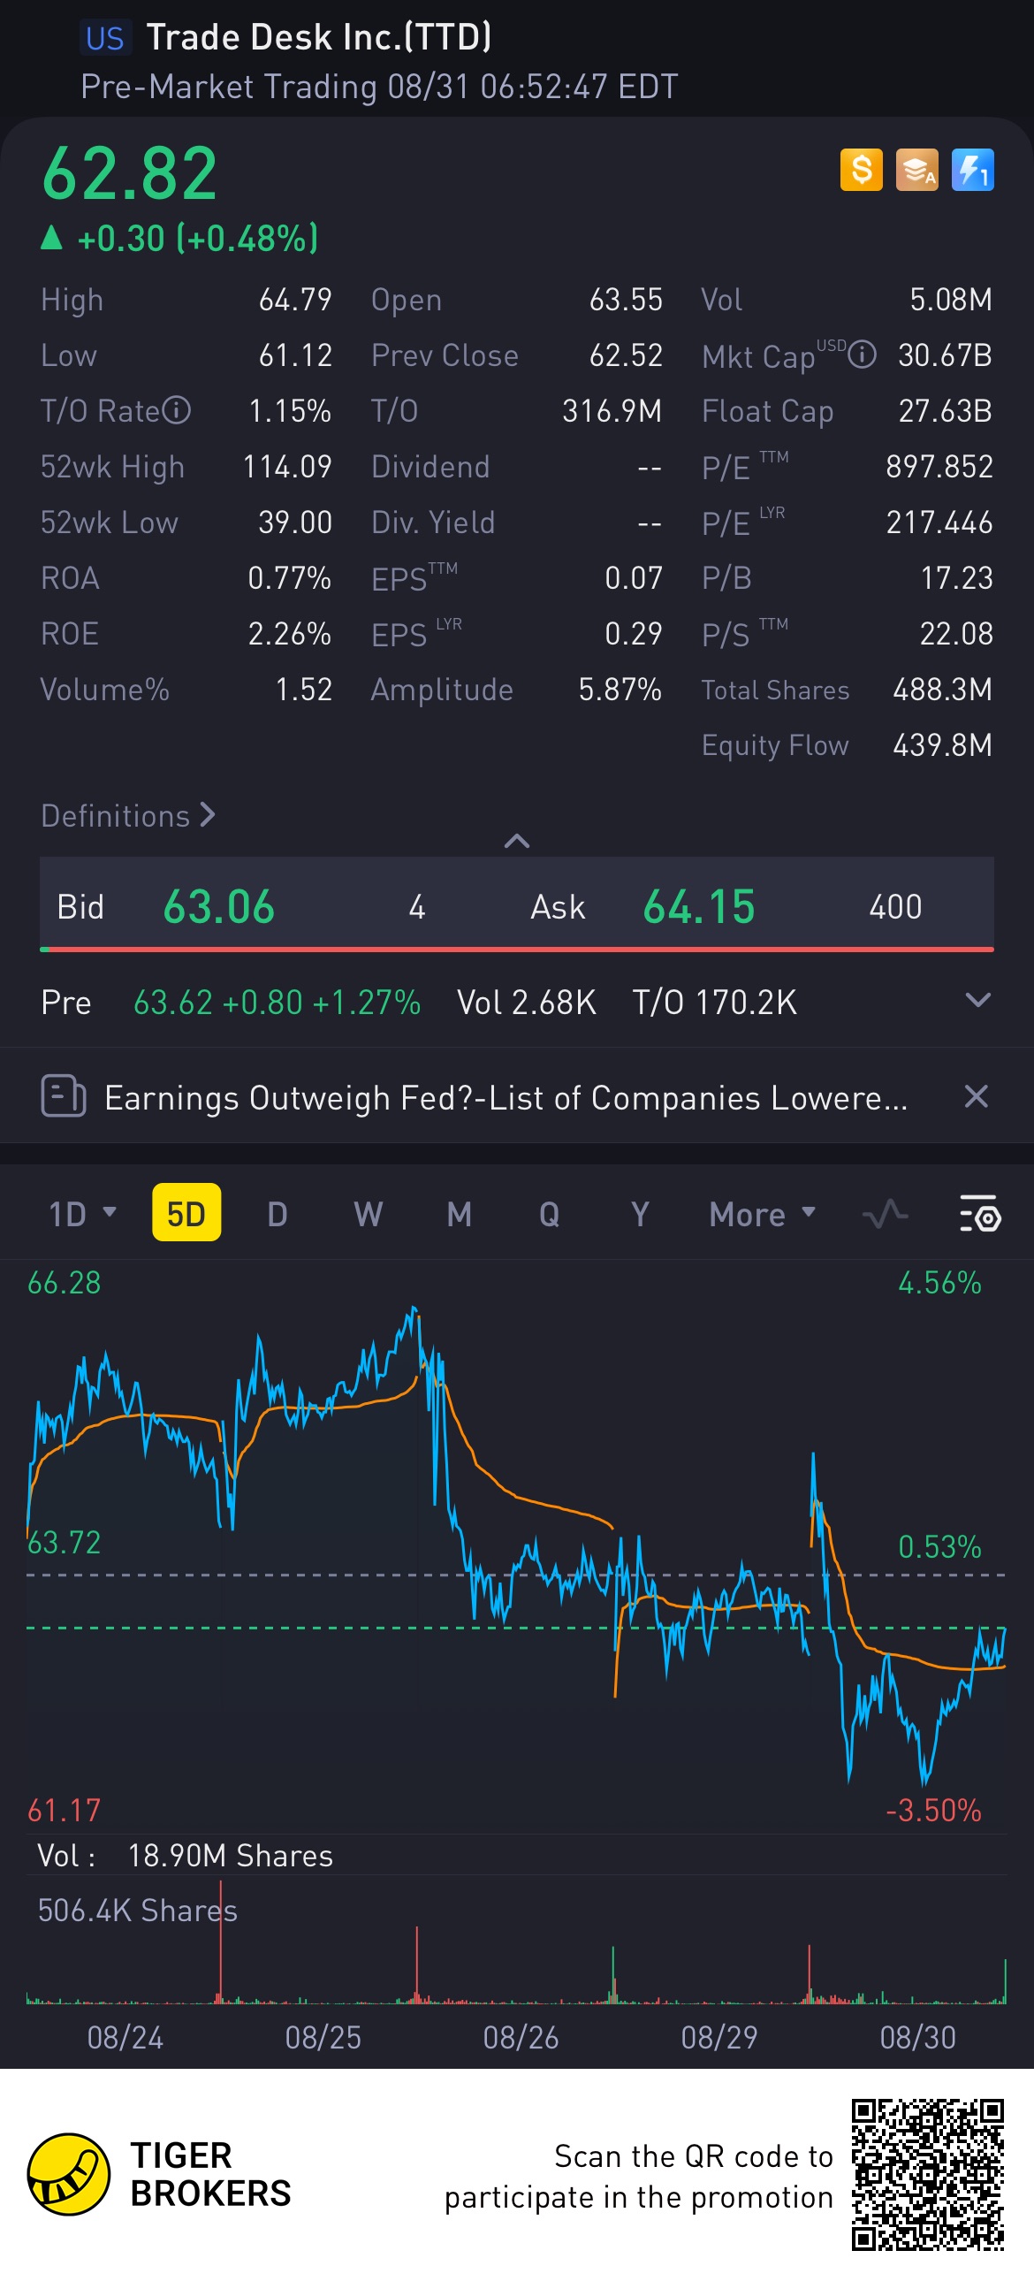Tap the blue lightning bolt badge icon

click(973, 170)
